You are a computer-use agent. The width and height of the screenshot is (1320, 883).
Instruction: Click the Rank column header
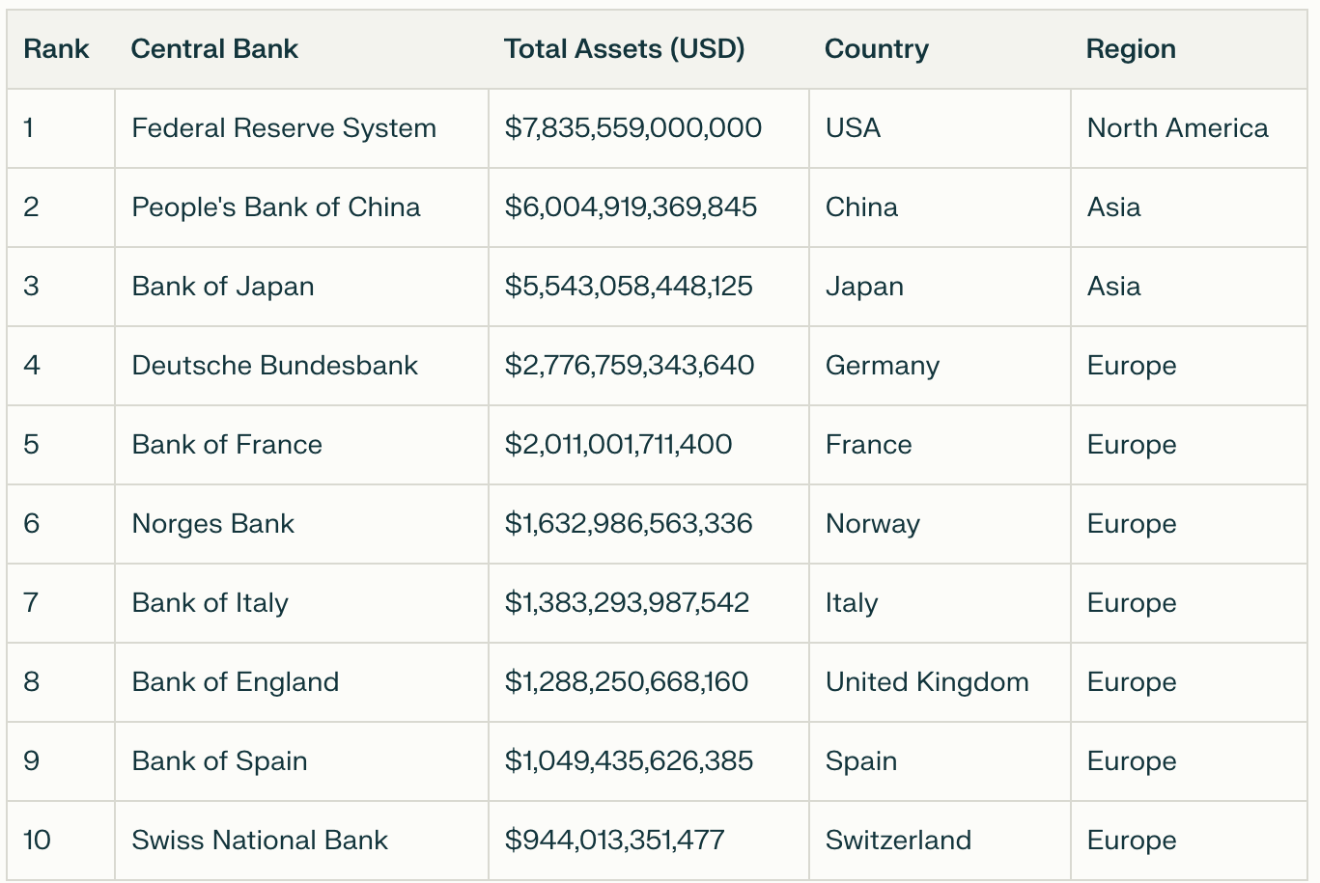[x=56, y=49]
